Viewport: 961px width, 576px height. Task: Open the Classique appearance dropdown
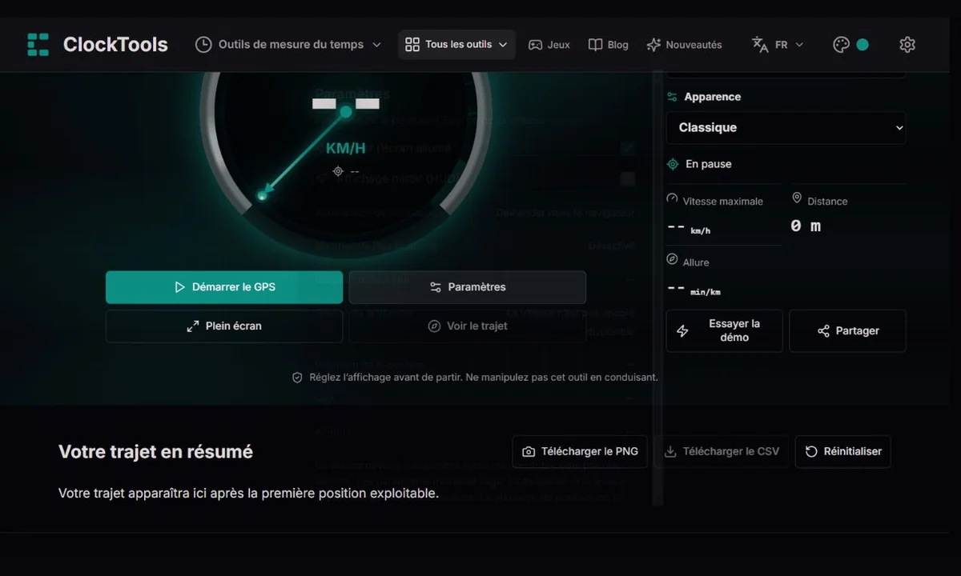click(786, 128)
